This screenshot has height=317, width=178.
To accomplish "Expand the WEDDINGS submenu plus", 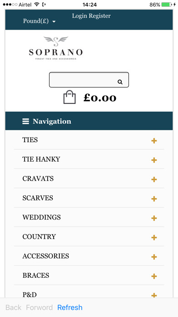I will point(154,218).
